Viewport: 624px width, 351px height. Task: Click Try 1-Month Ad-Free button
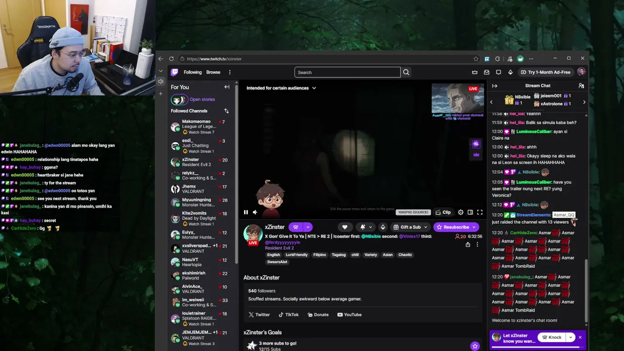pyautogui.click(x=546, y=72)
